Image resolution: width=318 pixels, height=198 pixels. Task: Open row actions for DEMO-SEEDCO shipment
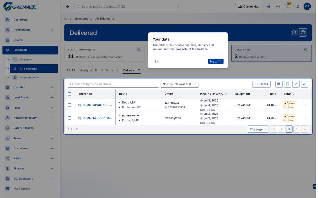305,118
